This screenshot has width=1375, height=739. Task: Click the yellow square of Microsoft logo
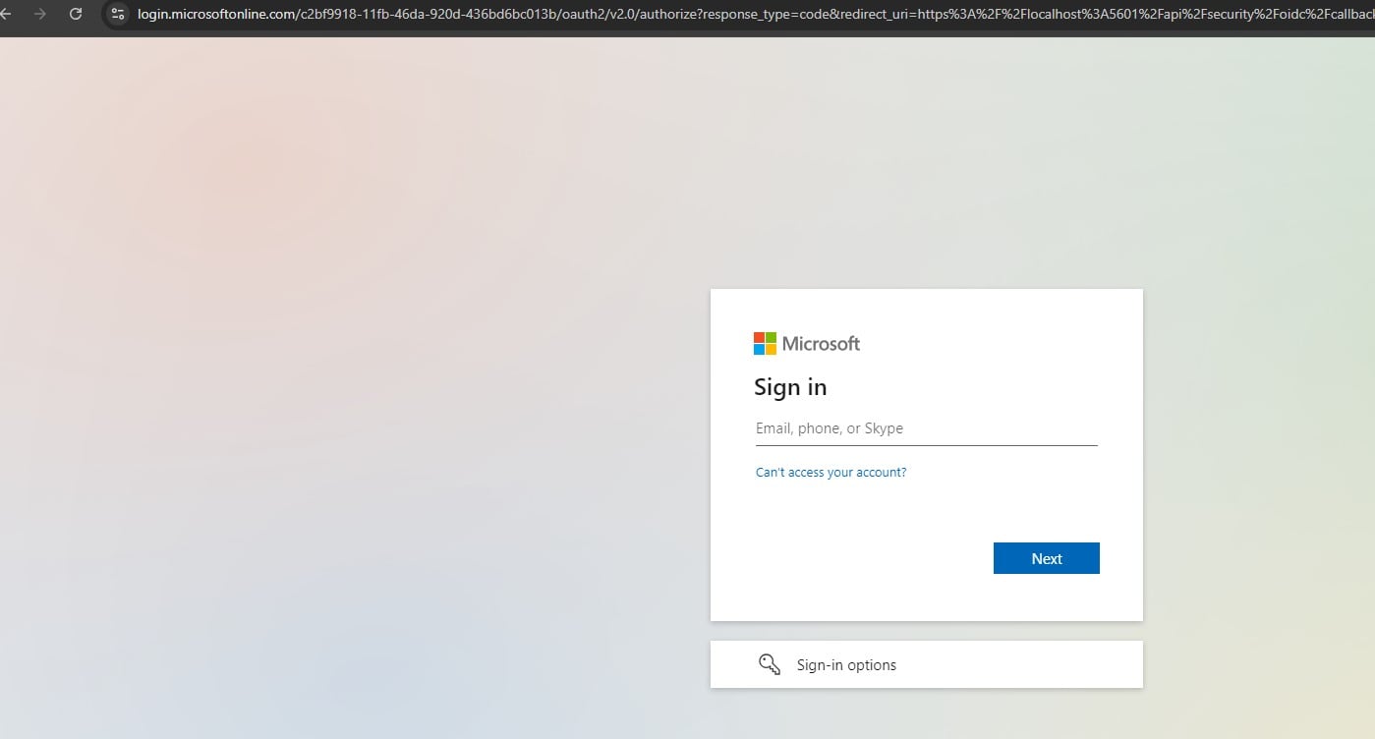771,349
